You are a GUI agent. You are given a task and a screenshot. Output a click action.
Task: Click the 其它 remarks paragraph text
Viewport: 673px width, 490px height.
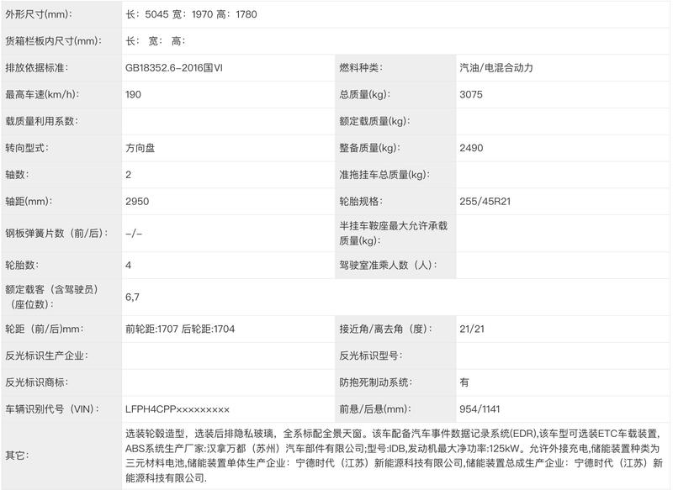[394, 456]
